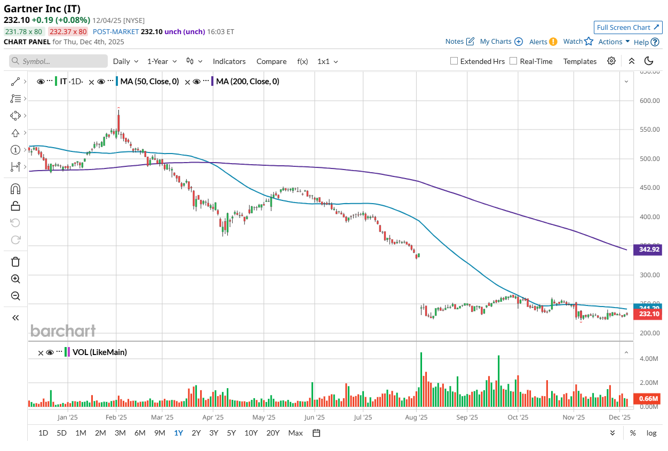
Task: Toggle log scale button
Action: (x=651, y=433)
